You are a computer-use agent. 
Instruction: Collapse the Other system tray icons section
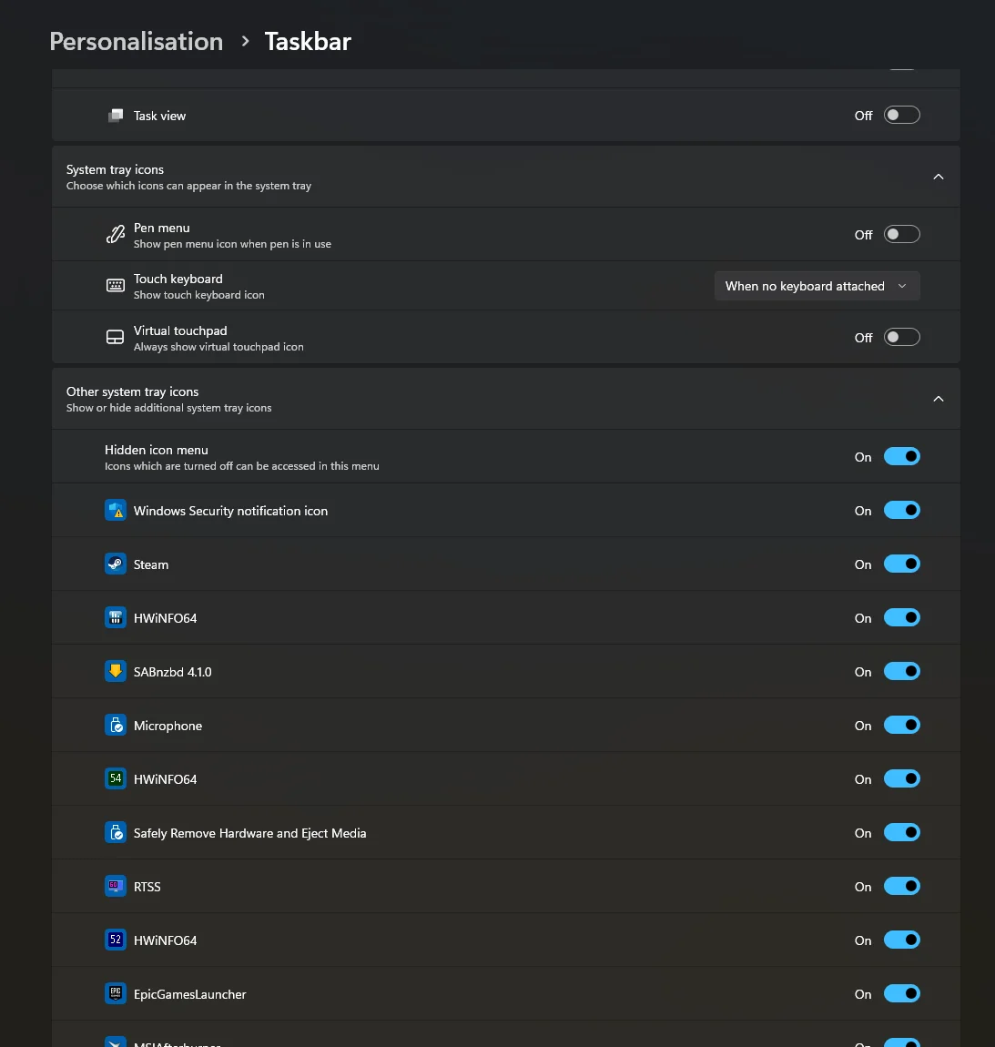939,400
